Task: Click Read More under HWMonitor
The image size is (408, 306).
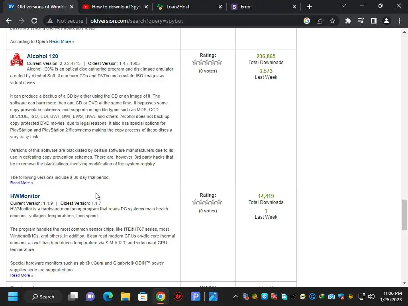Action: point(22,275)
